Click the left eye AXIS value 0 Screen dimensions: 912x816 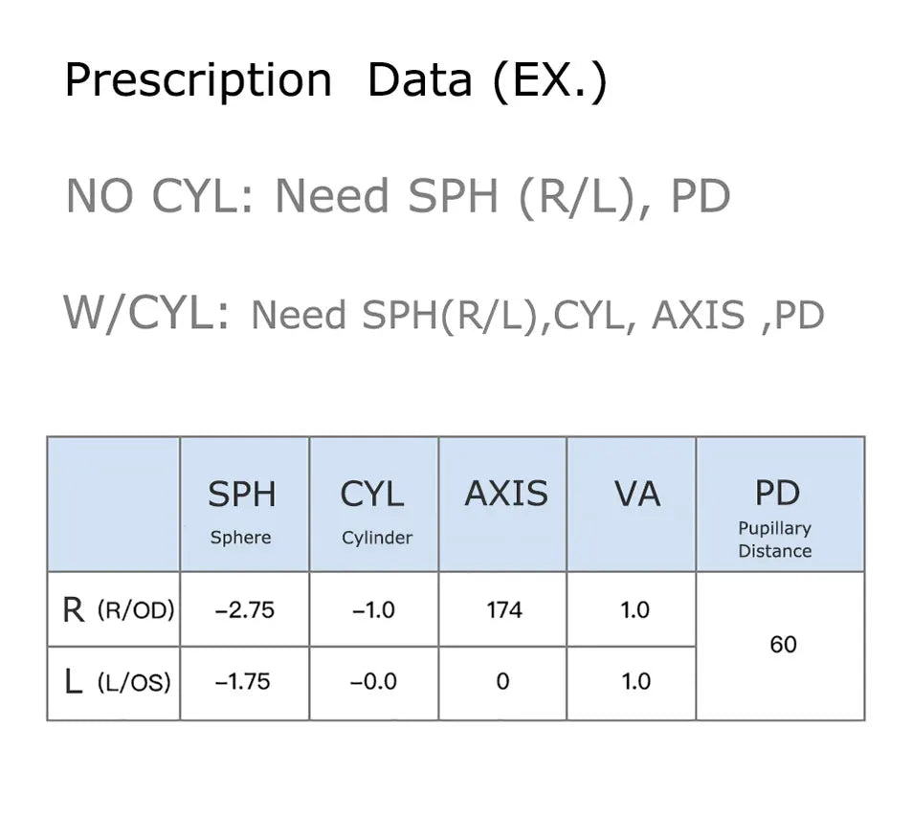[503, 682]
